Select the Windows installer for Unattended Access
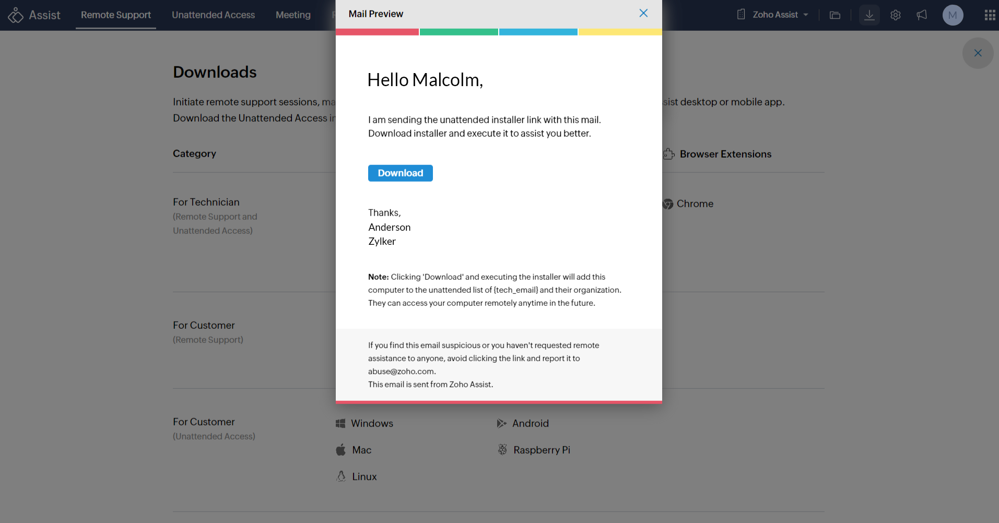 [371, 423]
